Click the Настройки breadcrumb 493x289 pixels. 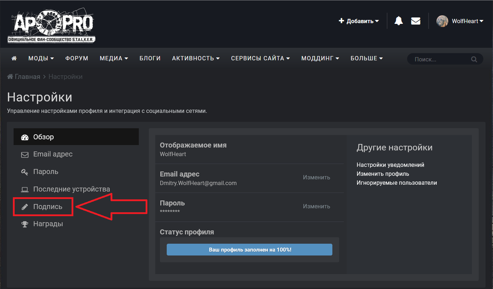click(x=65, y=77)
